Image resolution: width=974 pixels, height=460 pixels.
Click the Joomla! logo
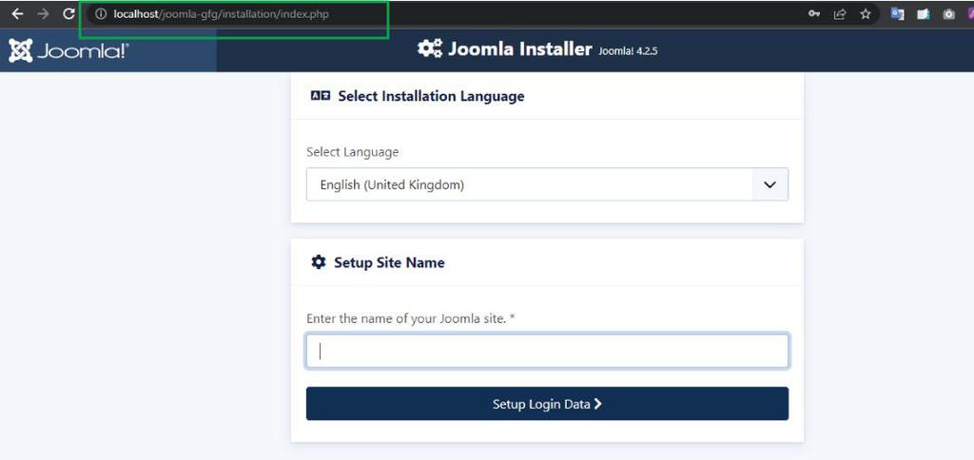coord(68,50)
